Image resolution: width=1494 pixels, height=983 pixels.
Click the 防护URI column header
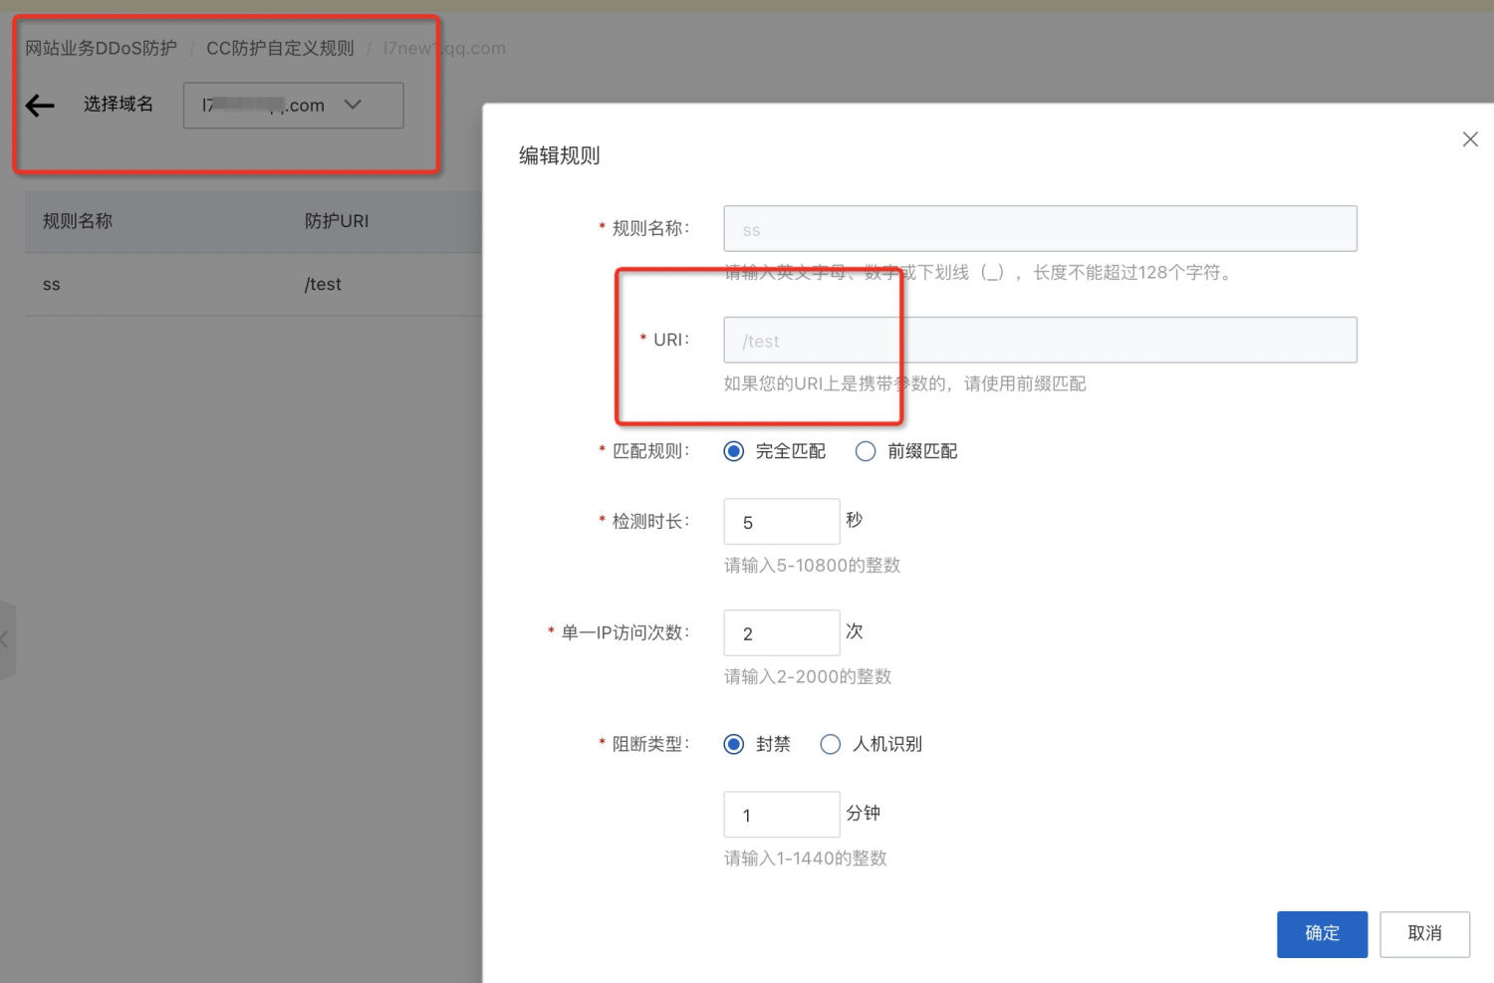coord(337,221)
